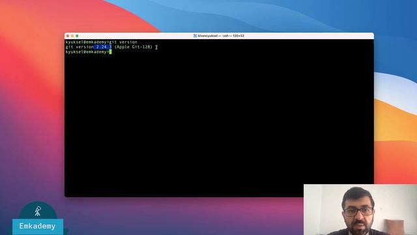Screen dimensions: 417x235
Task: Click the highlighted git version number 2.24.3
Action: pos(103,47)
